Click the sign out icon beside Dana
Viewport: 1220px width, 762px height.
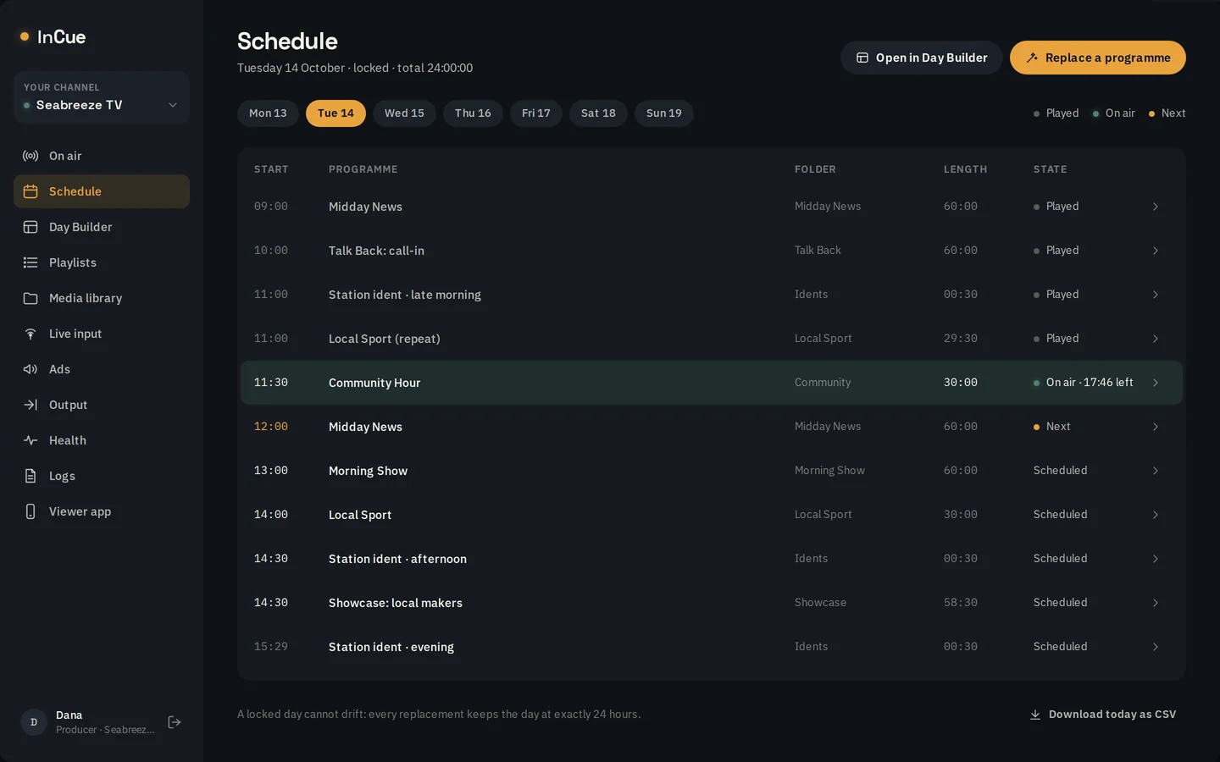tap(175, 722)
